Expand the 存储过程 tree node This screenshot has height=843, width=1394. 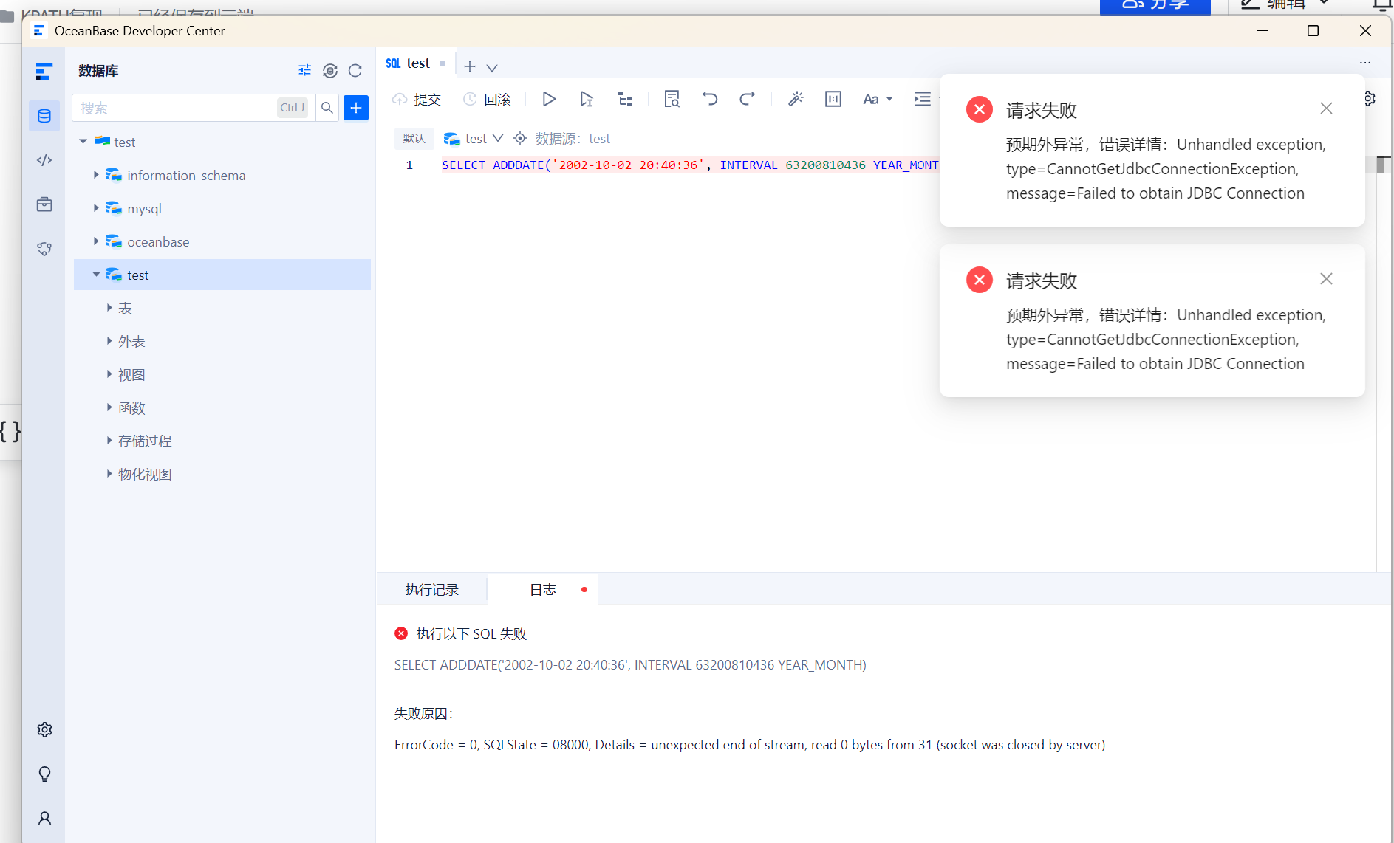[109, 441]
